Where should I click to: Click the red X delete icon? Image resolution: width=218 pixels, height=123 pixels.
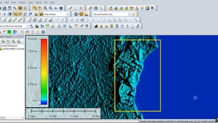coord(81,8)
